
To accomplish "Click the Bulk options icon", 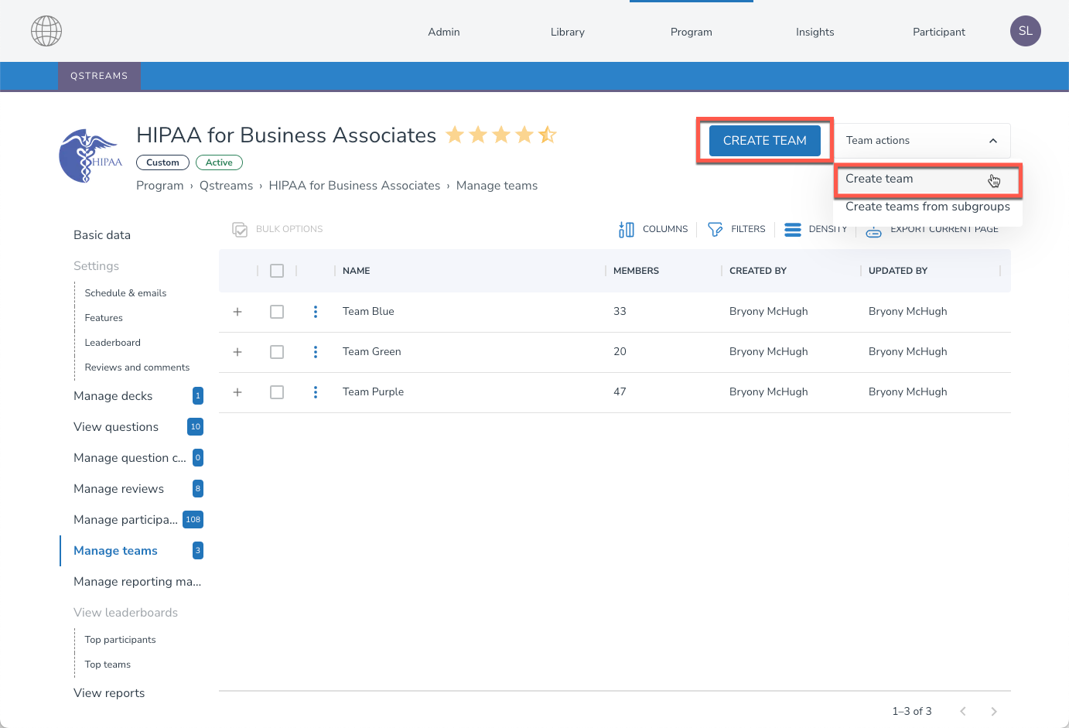I will pyautogui.click(x=240, y=230).
